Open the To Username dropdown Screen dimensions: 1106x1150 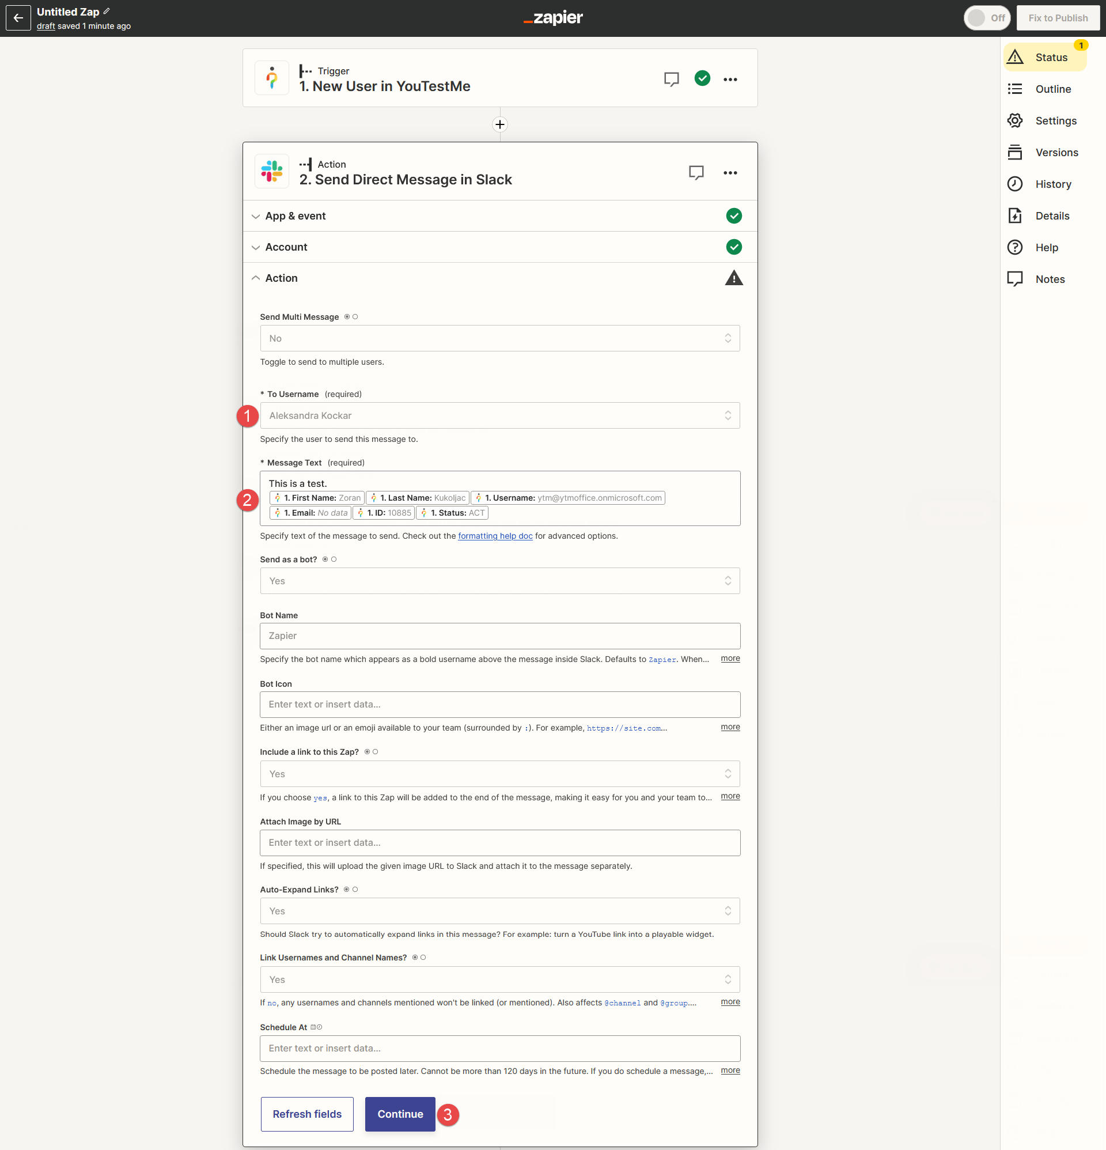coord(500,415)
